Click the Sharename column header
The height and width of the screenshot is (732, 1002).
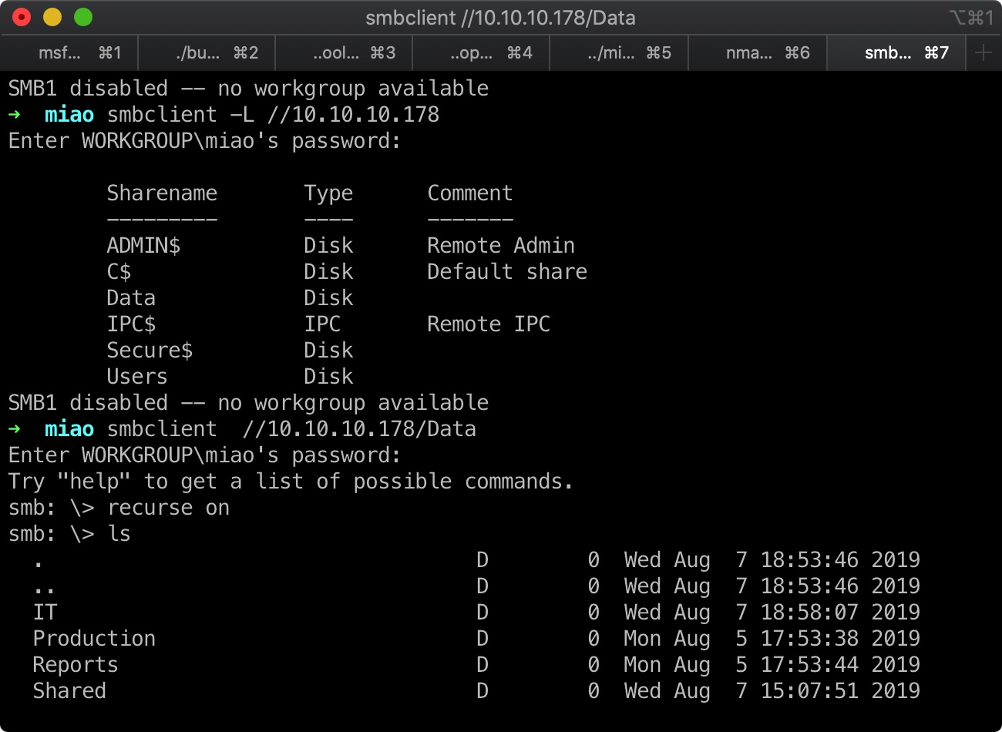[x=162, y=193]
